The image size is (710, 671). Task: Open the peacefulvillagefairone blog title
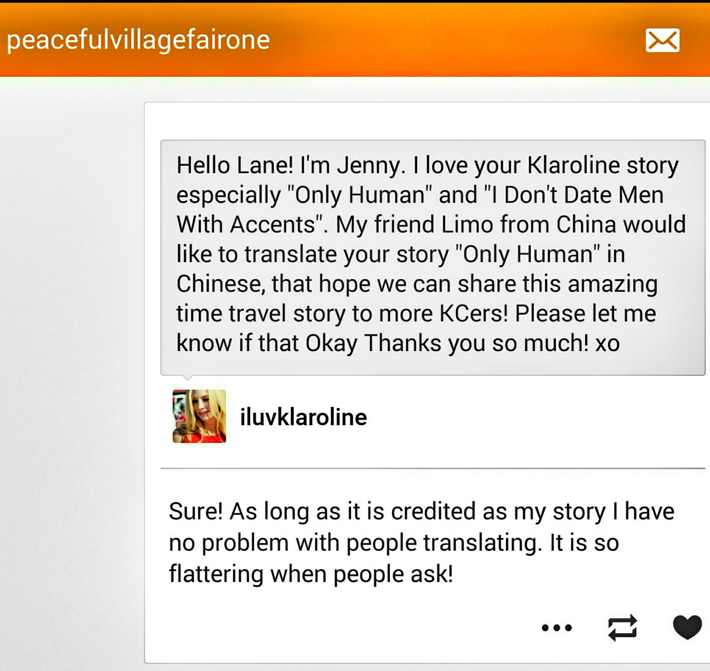(x=138, y=39)
